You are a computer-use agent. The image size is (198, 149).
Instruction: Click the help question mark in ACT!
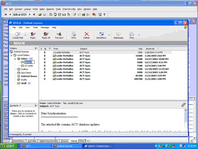coord(104,14)
